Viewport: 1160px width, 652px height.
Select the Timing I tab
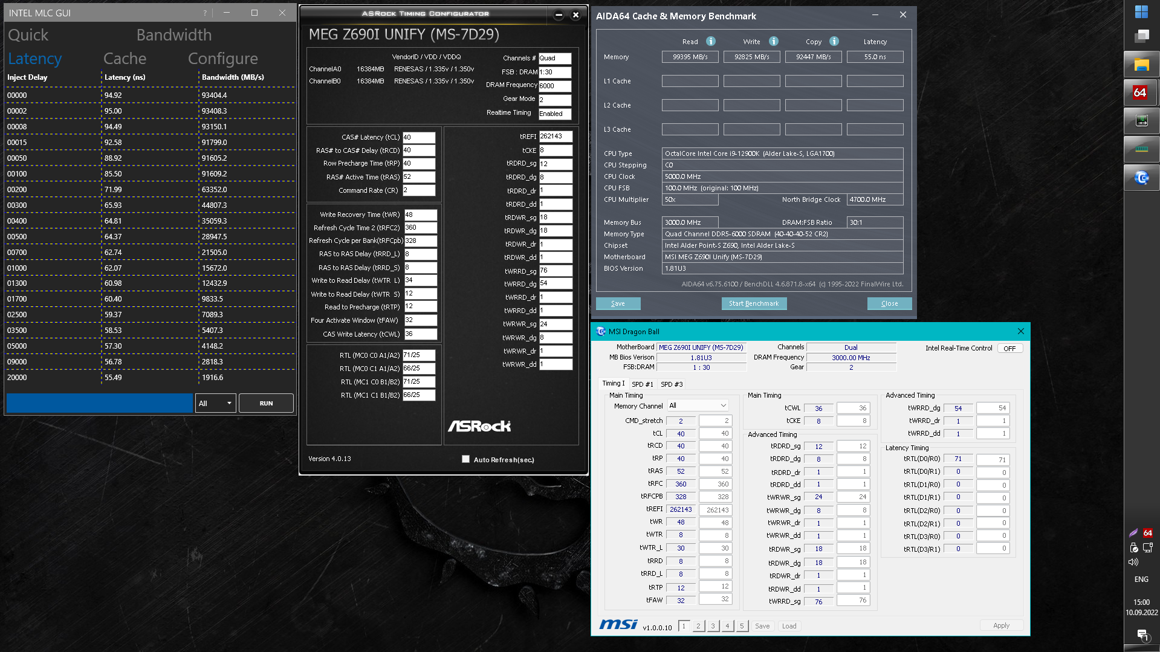pyautogui.click(x=614, y=383)
